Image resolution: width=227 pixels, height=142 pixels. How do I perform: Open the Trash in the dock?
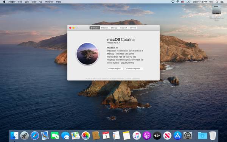click(213, 136)
